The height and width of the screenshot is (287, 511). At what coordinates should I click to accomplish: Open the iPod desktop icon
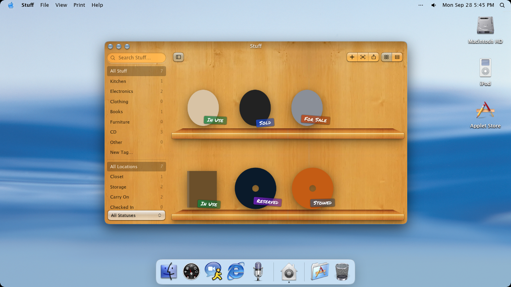(x=485, y=72)
